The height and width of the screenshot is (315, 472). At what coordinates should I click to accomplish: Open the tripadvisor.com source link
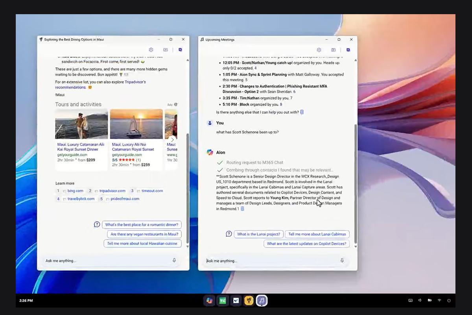pos(112,191)
